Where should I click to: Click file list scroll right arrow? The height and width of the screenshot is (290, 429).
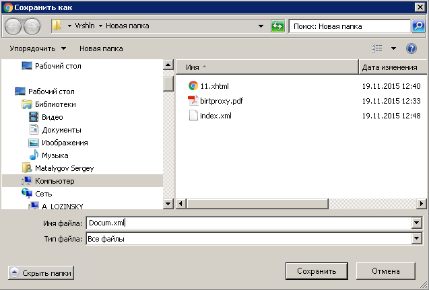[422, 203]
